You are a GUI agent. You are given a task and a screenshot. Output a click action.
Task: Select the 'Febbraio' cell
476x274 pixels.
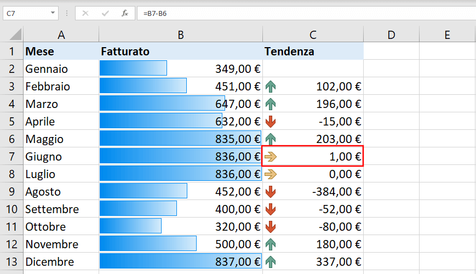pos(61,86)
